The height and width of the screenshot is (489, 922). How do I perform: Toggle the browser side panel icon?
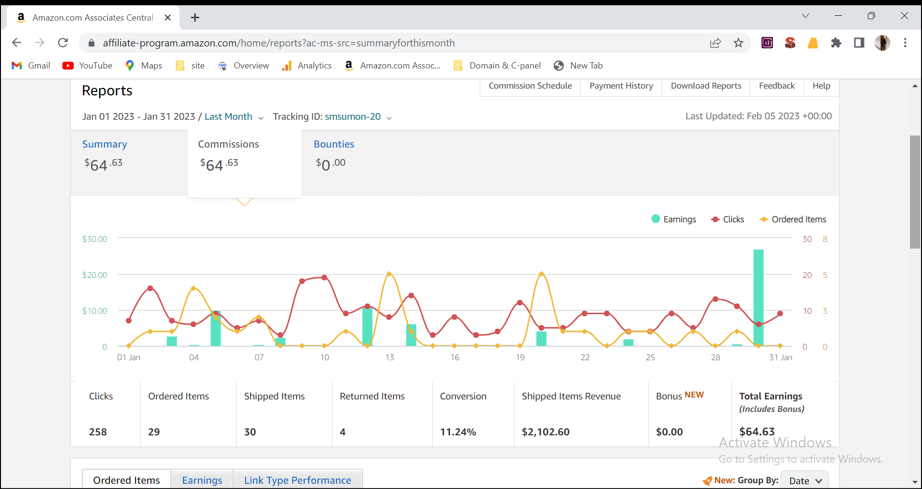[859, 43]
